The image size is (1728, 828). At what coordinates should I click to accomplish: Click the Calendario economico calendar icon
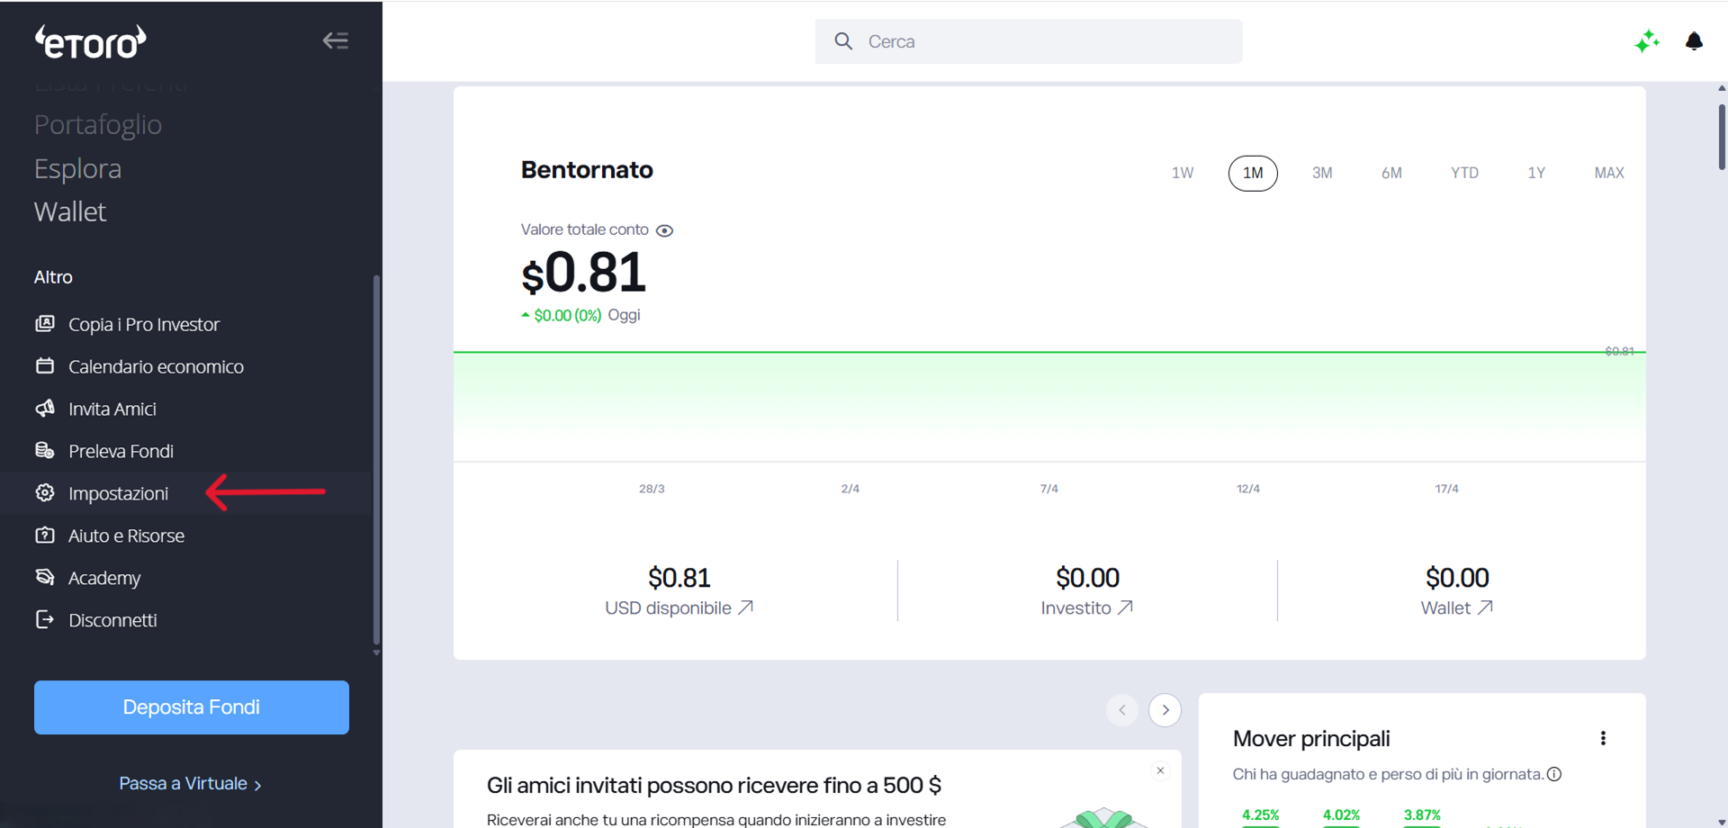(x=45, y=366)
